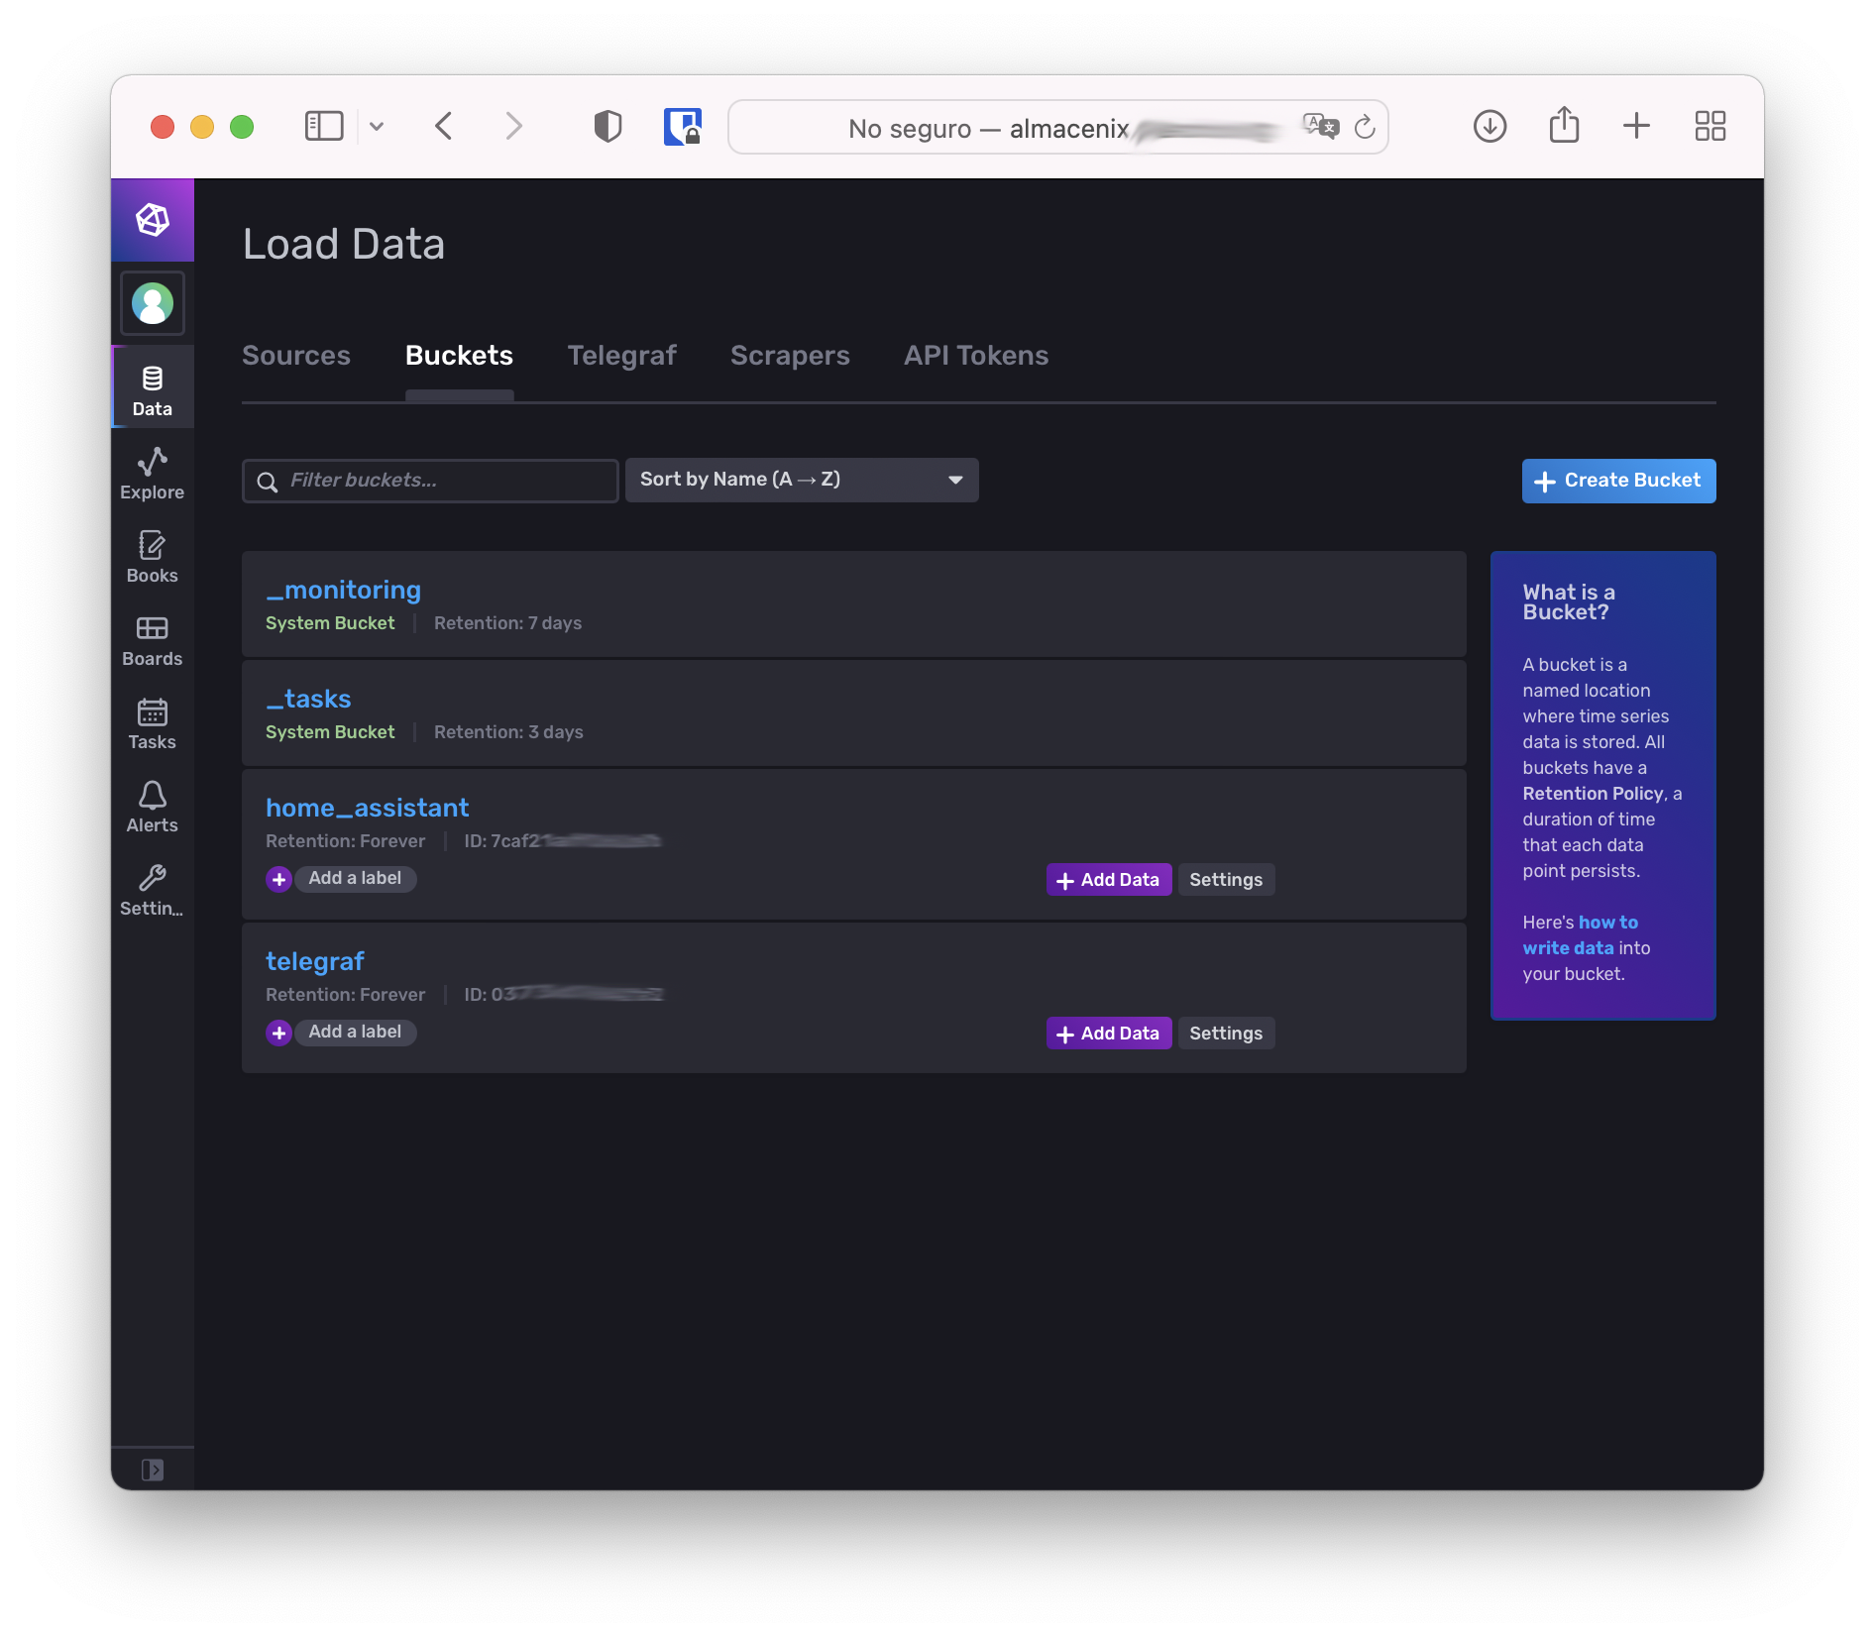Open Settings for home_assistant bucket

pyautogui.click(x=1226, y=880)
